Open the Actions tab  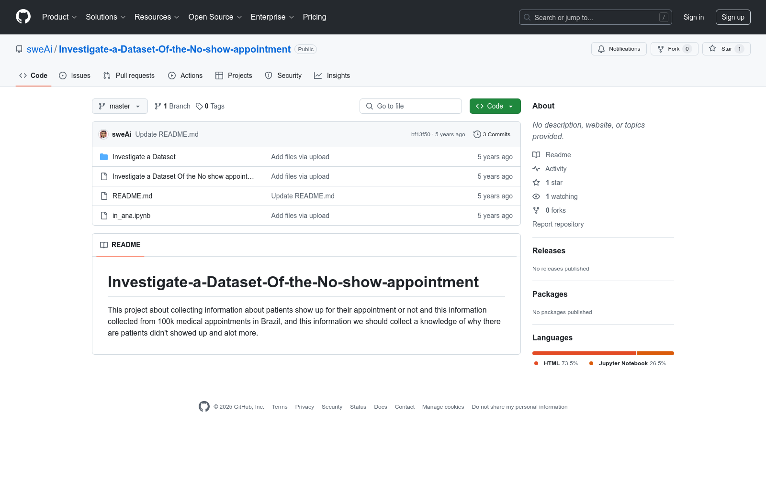(x=185, y=76)
